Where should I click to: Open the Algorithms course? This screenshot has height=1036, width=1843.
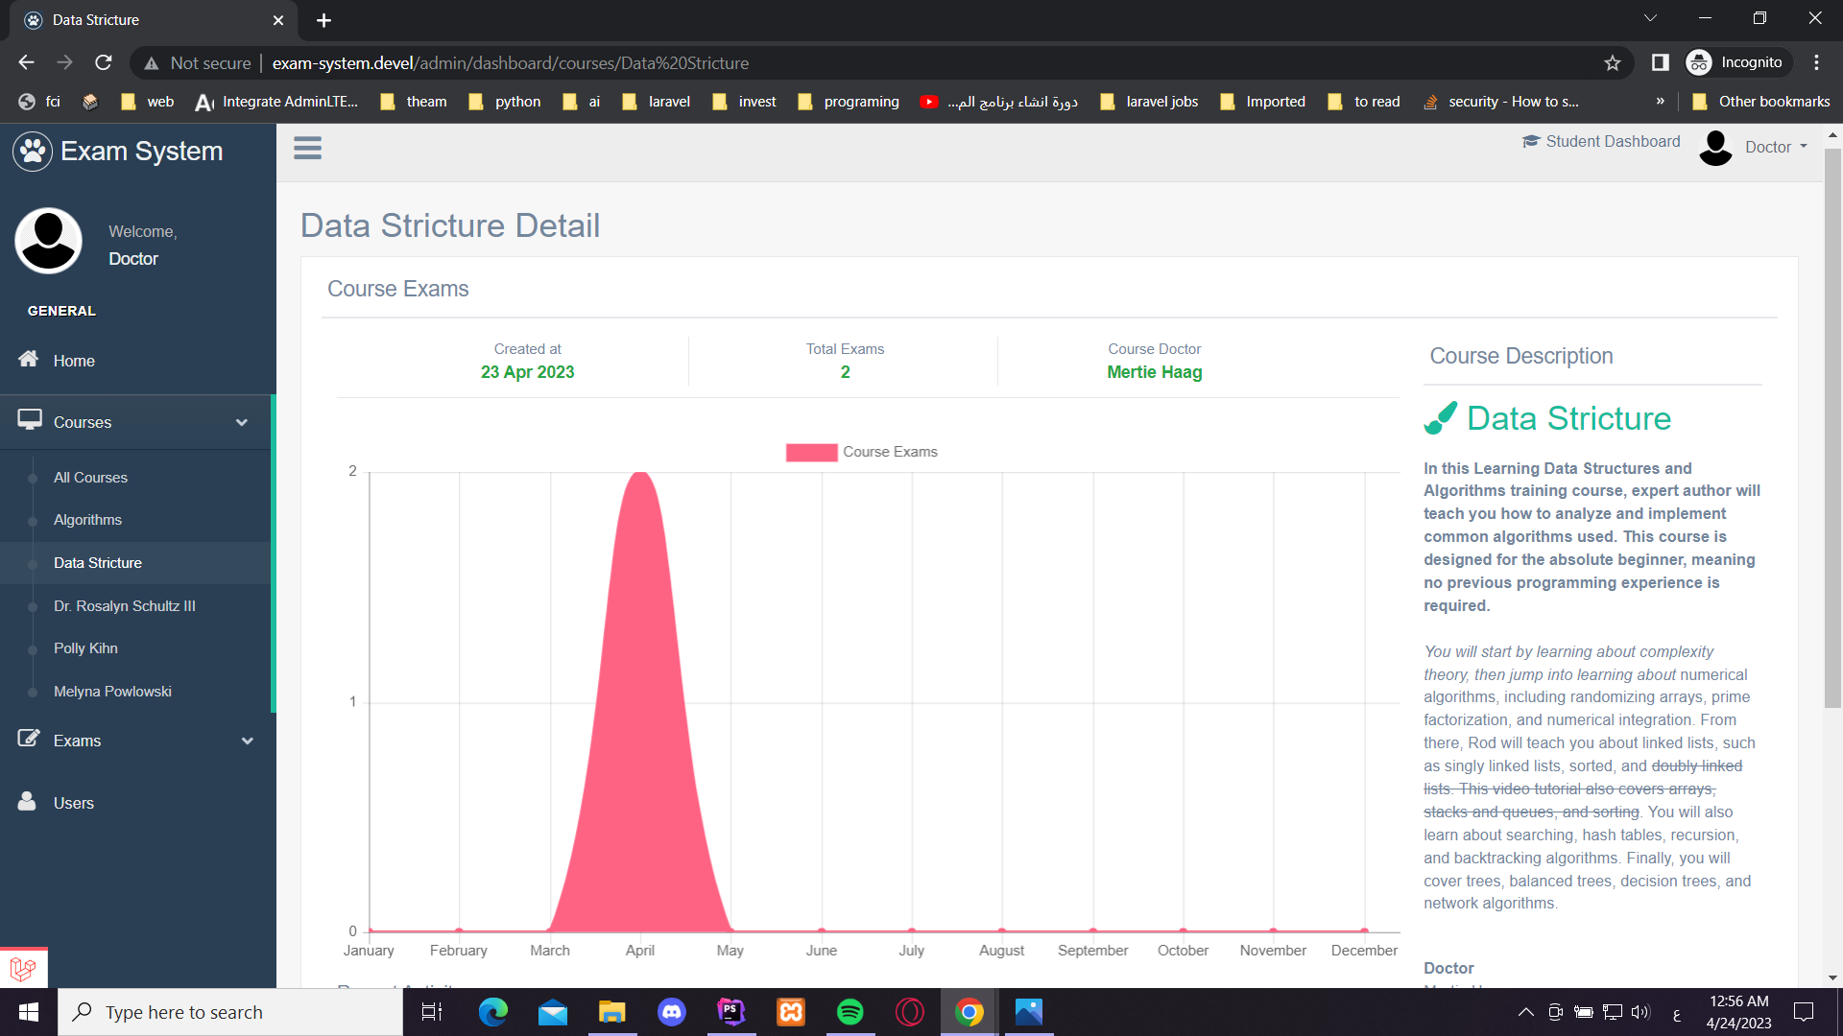point(87,519)
